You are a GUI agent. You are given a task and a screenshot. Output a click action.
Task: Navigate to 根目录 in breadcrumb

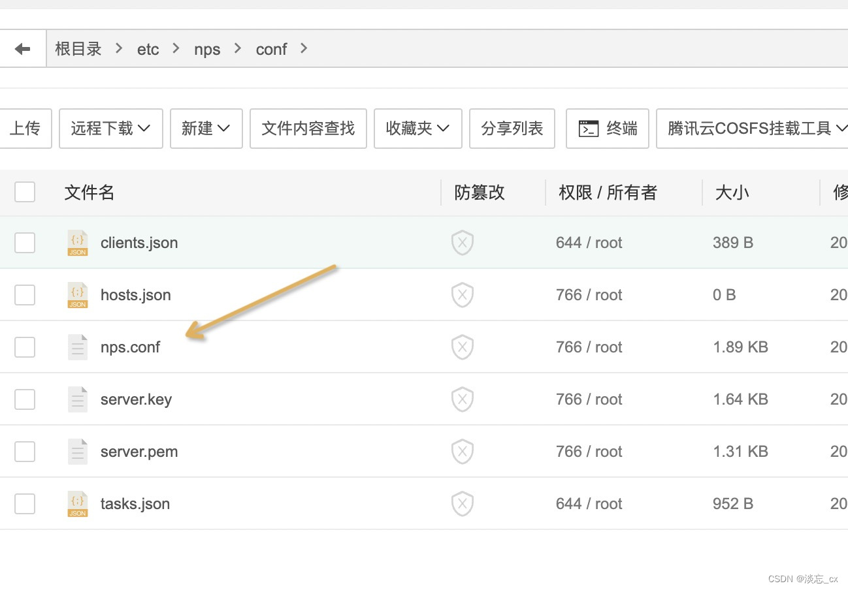78,49
